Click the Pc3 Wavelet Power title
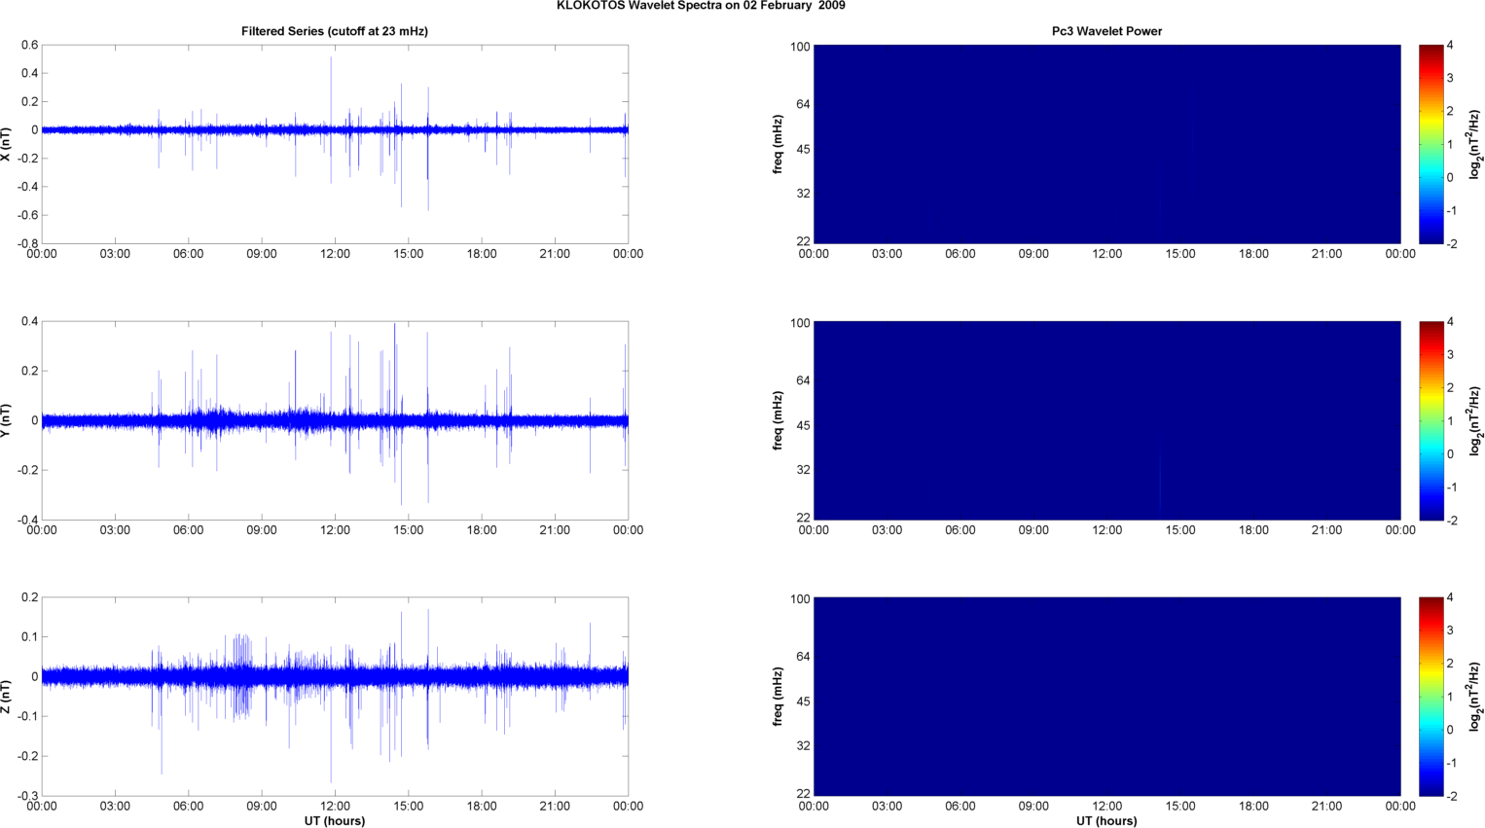The width and height of the screenshot is (1485, 828). click(x=1106, y=31)
